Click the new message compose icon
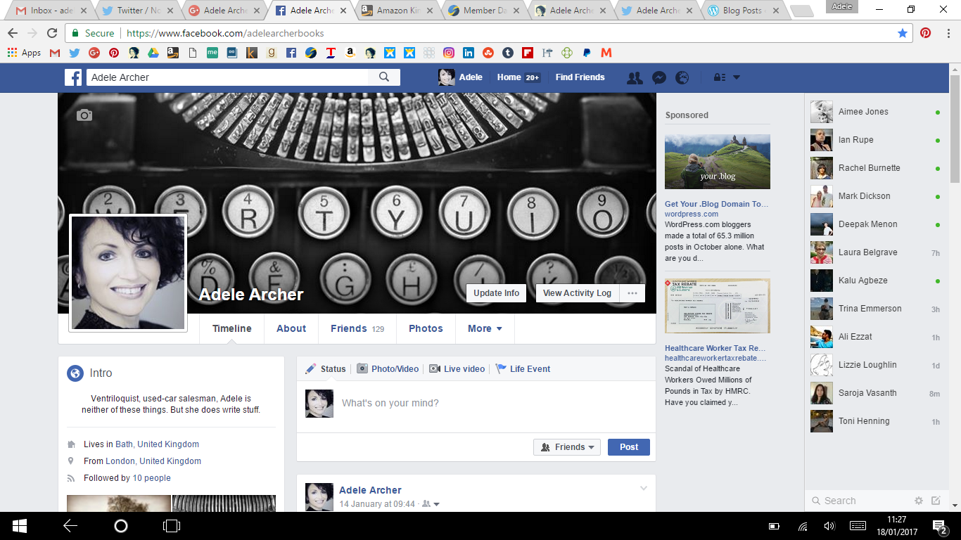961x540 pixels. (x=936, y=501)
